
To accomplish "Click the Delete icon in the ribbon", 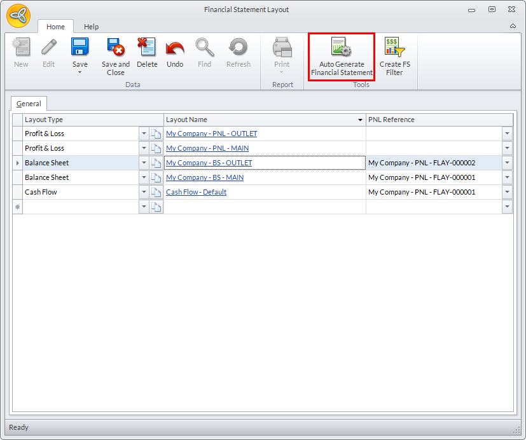I will (x=147, y=48).
